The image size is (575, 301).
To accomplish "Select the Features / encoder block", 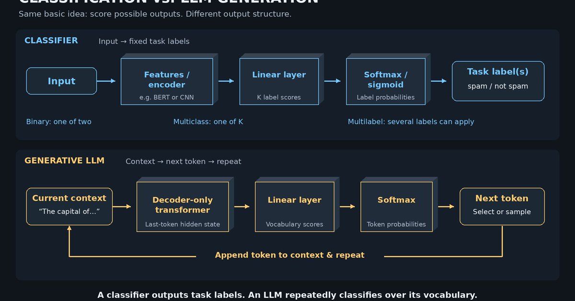I will (x=167, y=82).
